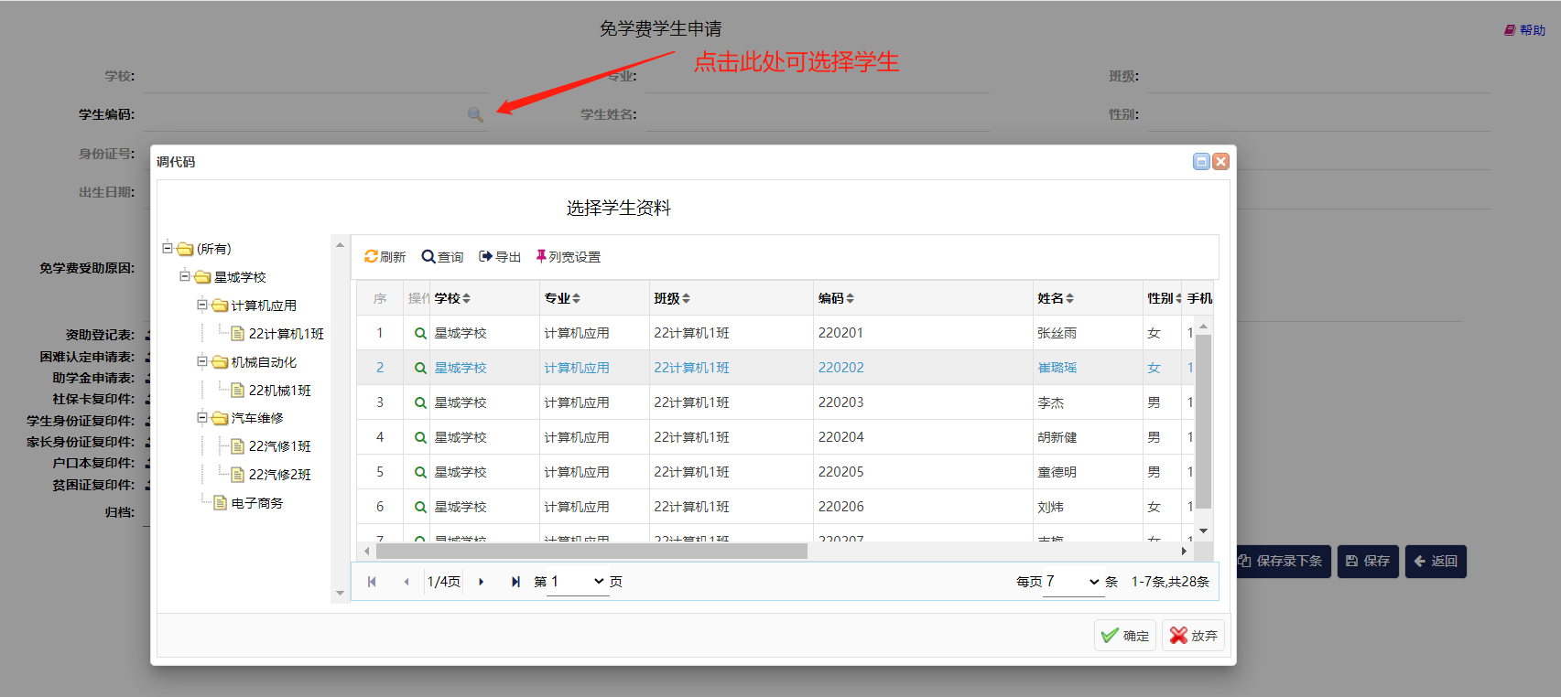Open 列宽设置 column width settings
Viewport: 1561px width, 697px height.
[569, 257]
